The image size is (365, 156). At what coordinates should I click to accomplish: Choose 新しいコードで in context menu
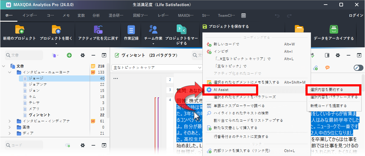pyautogui.click(x=257, y=44)
